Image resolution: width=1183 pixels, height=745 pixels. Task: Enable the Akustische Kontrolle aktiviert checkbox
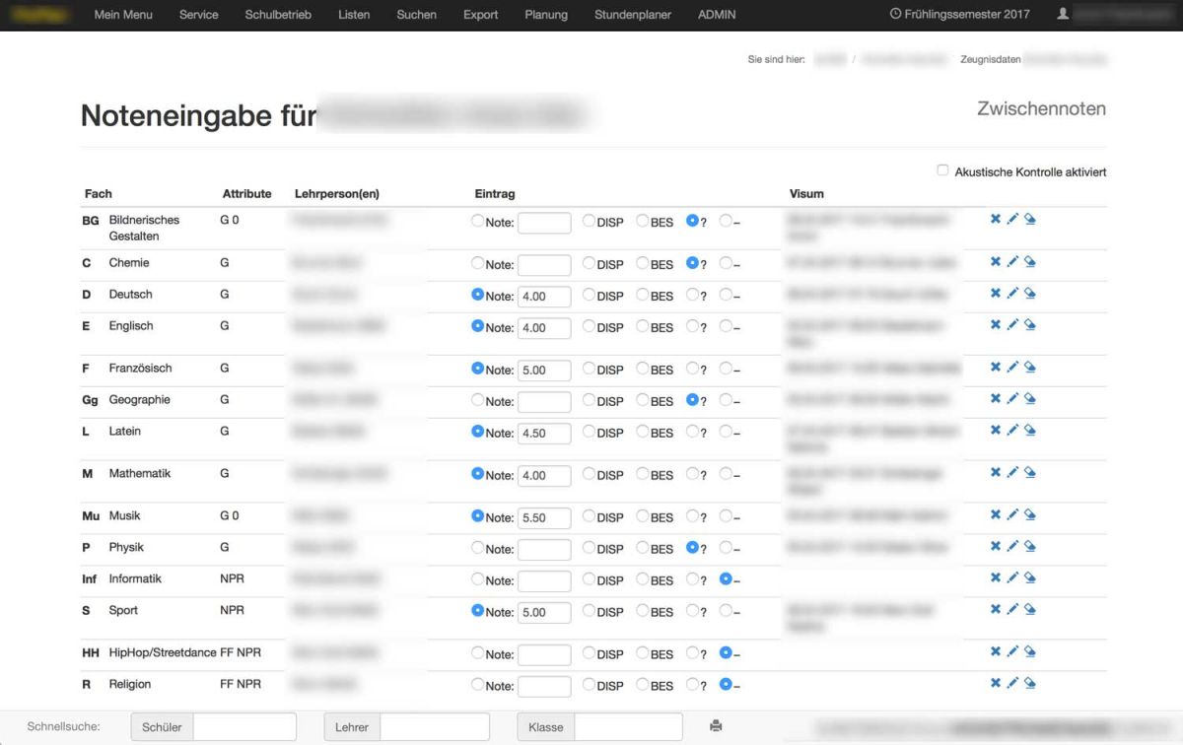click(942, 170)
